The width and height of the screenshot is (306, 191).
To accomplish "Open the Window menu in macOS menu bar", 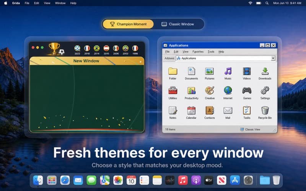I will coord(60,3).
